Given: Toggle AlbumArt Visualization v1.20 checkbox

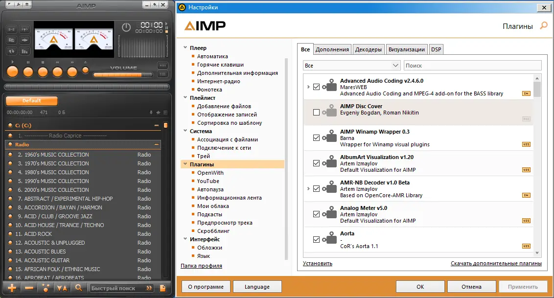Looking at the screenshot, I should (316, 163).
